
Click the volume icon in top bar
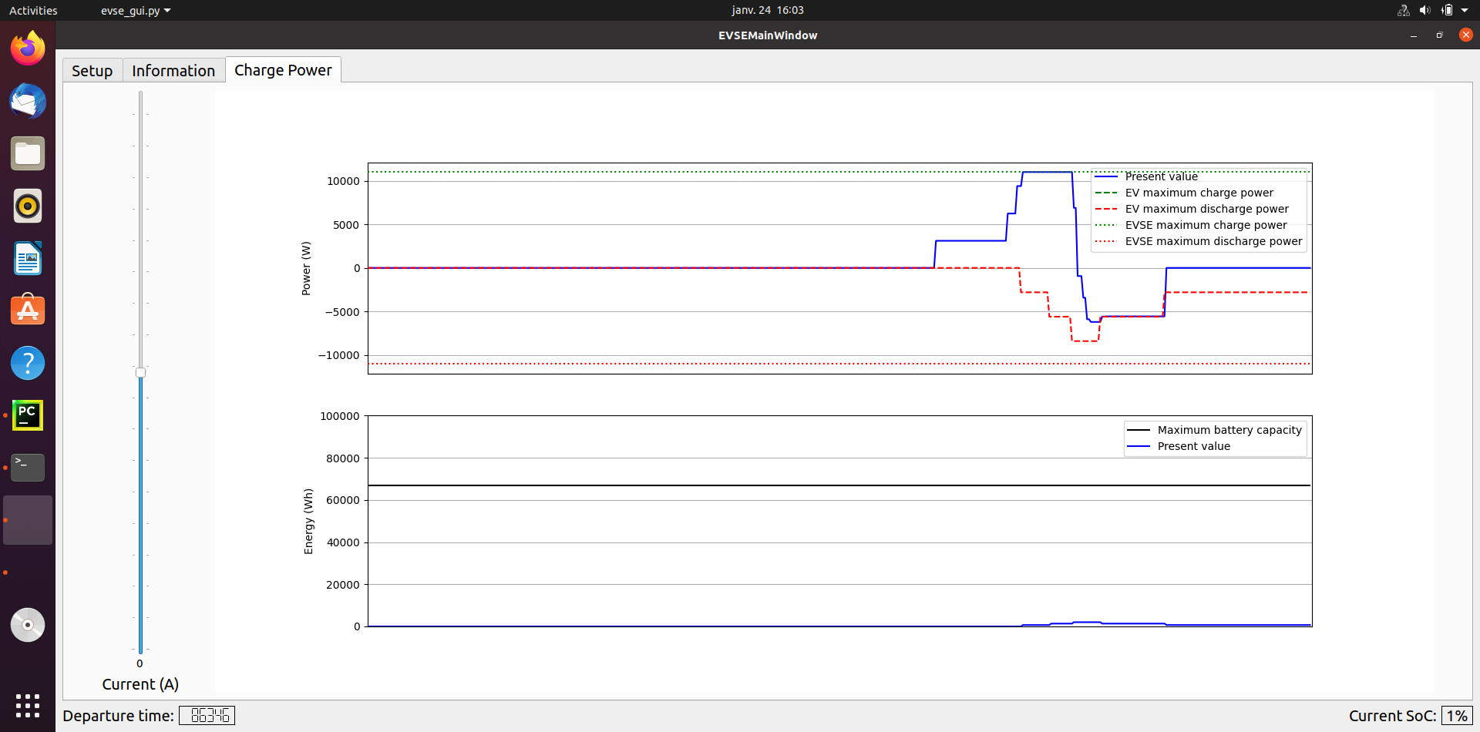point(1424,10)
